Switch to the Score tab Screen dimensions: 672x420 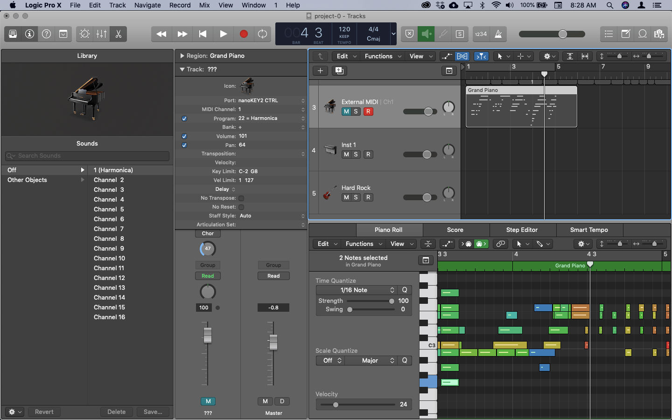pos(455,230)
